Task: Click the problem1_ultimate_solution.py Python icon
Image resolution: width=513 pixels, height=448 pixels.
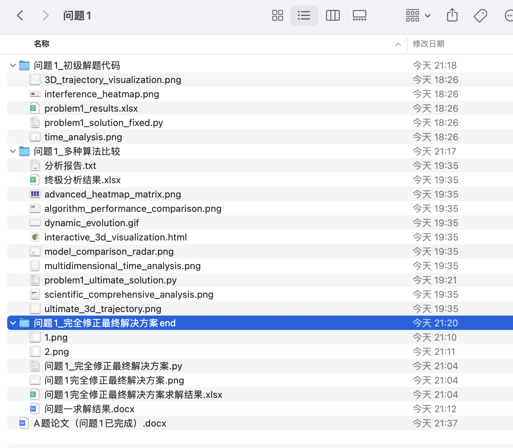Action: 35,280
